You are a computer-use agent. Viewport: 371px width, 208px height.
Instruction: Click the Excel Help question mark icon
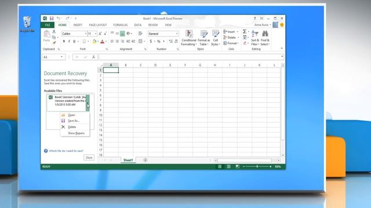click(x=255, y=18)
